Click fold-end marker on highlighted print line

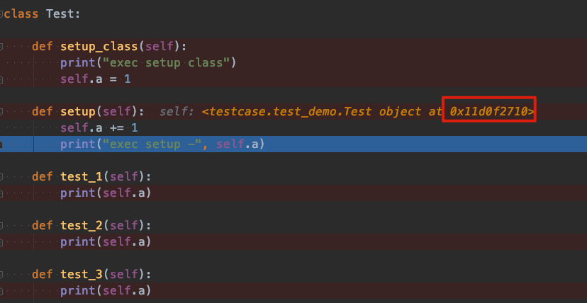pyautogui.click(x=1, y=144)
